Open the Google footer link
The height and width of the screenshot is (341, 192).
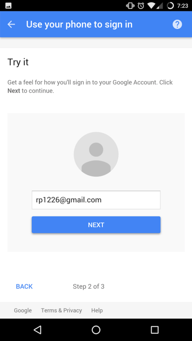(23, 310)
